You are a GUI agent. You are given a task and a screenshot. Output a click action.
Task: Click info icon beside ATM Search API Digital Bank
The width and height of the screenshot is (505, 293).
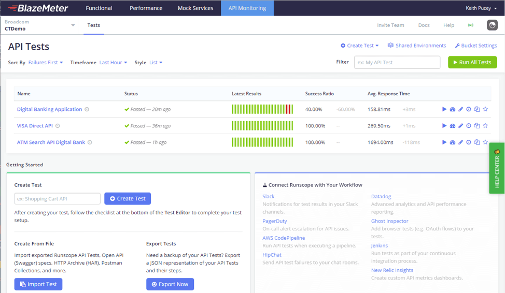pyautogui.click(x=90, y=142)
